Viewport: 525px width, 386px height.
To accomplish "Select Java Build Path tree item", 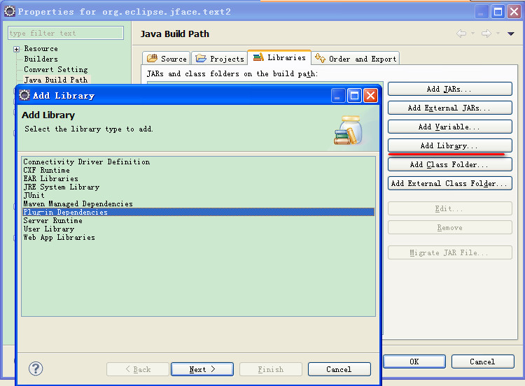I will (x=56, y=80).
